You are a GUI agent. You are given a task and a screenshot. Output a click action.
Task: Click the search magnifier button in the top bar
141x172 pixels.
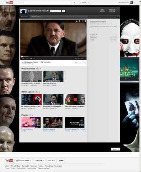(x=75, y=3)
